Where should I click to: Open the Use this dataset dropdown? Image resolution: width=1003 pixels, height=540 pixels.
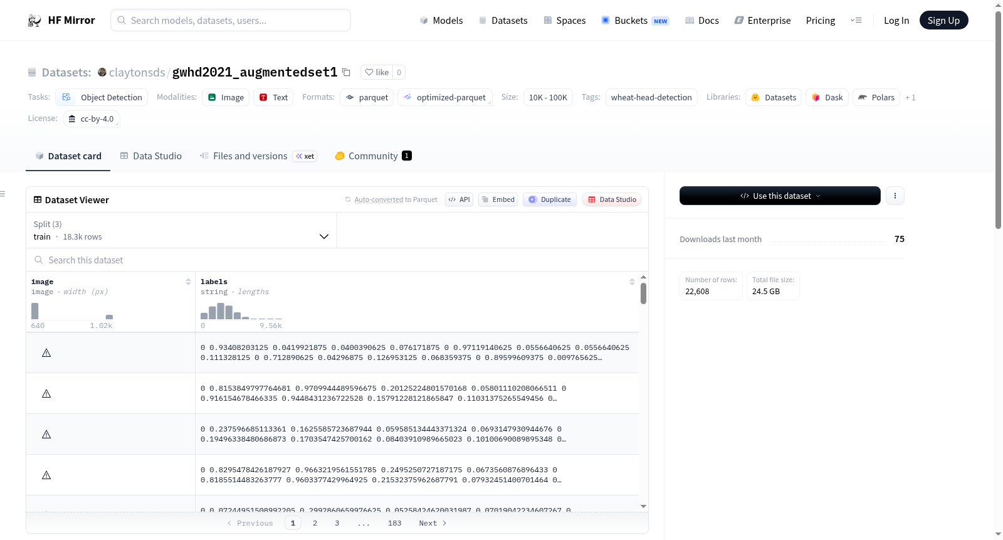tap(780, 196)
